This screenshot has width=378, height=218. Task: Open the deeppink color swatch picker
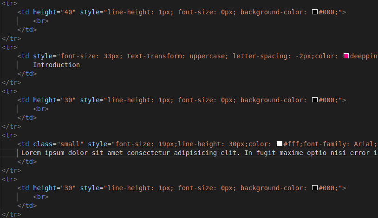346,56
